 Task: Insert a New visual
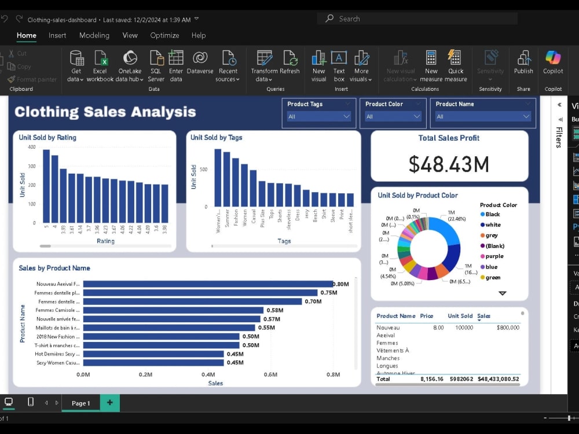(318, 66)
